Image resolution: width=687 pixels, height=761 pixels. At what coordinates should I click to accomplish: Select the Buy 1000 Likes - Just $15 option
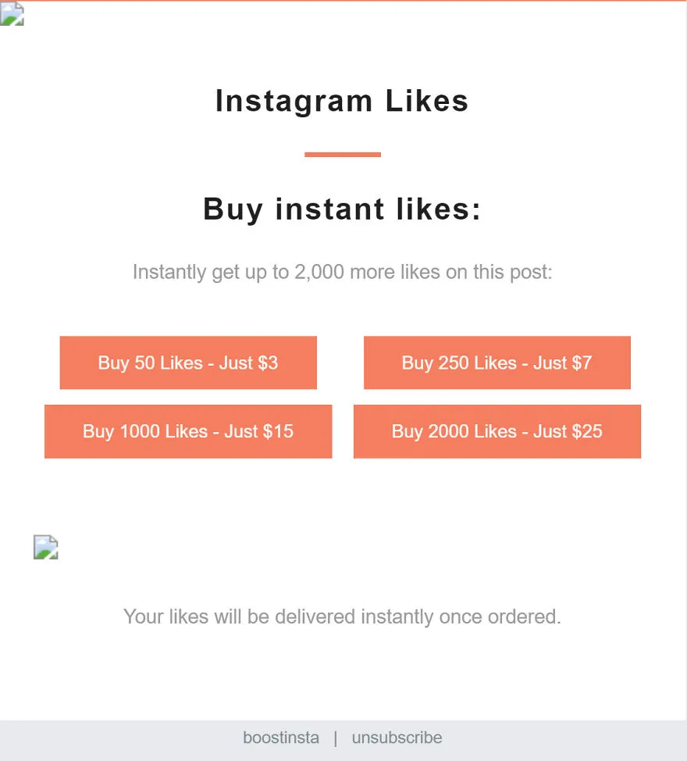[x=188, y=431]
